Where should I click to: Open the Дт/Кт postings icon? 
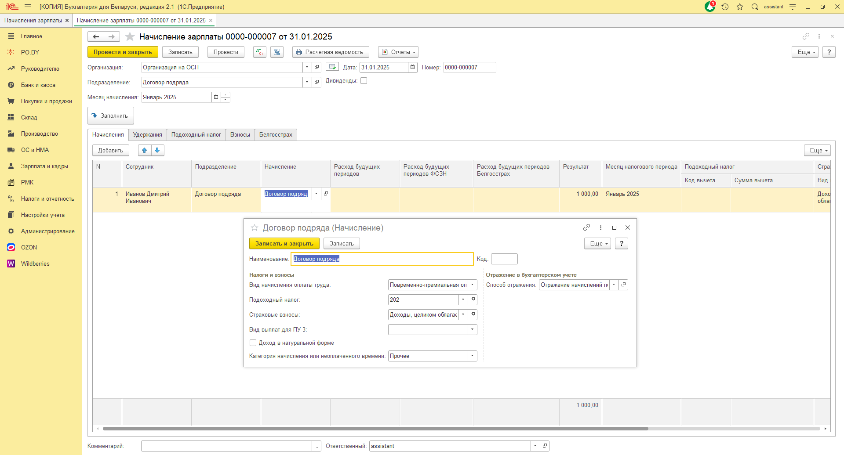pyautogui.click(x=260, y=52)
